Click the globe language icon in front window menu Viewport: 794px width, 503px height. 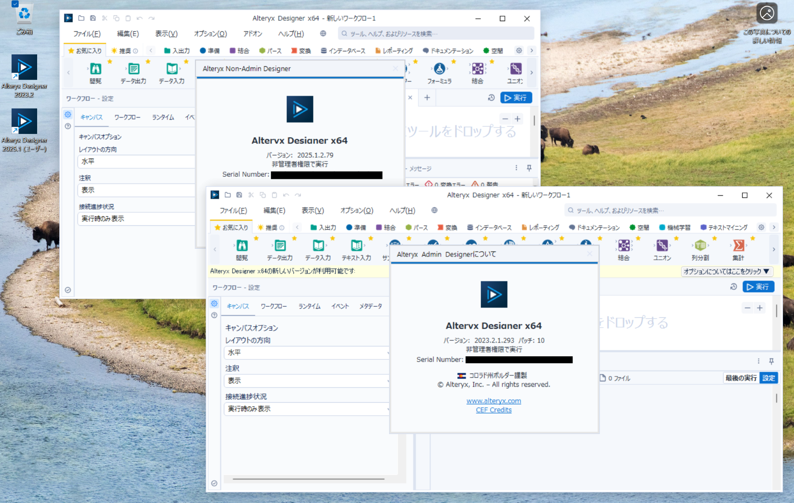point(434,210)
